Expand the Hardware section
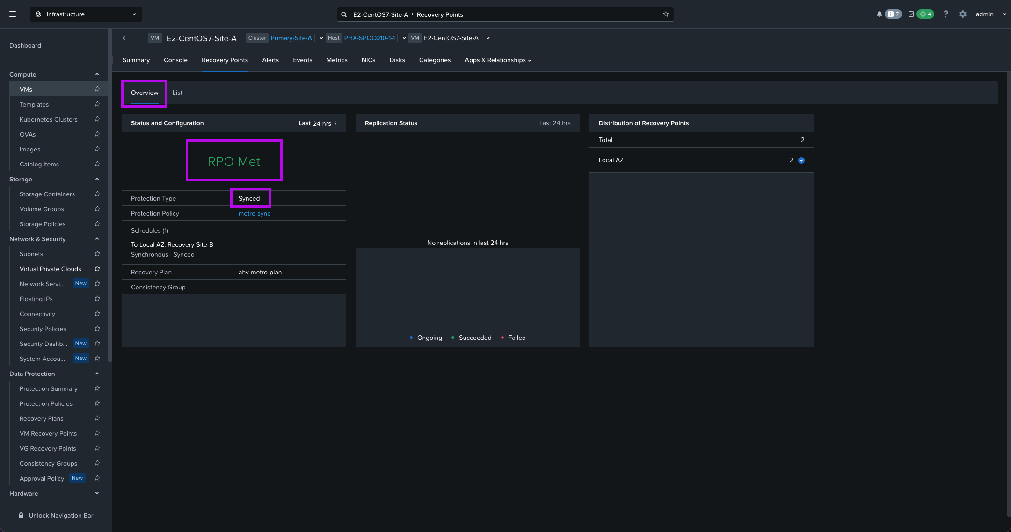Image resolution: width=1011 pixels, height=532 pixels. tap(97, 493)
